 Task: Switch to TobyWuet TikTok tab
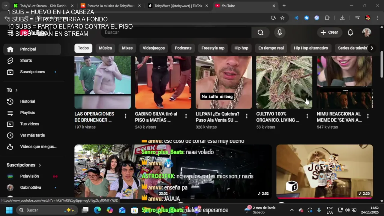point(178,6)
